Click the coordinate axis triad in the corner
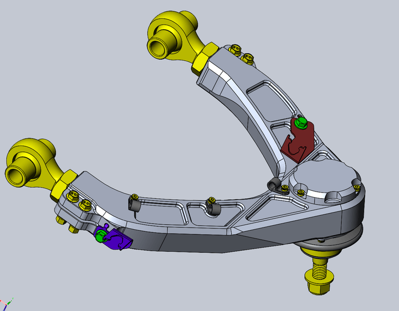This screenshot has height=311, width=399. 7,303
